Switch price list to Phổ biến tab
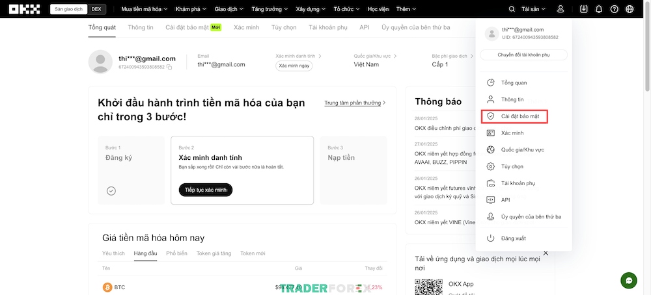Viewport: 651px width, 295px height. click(176, 253)
